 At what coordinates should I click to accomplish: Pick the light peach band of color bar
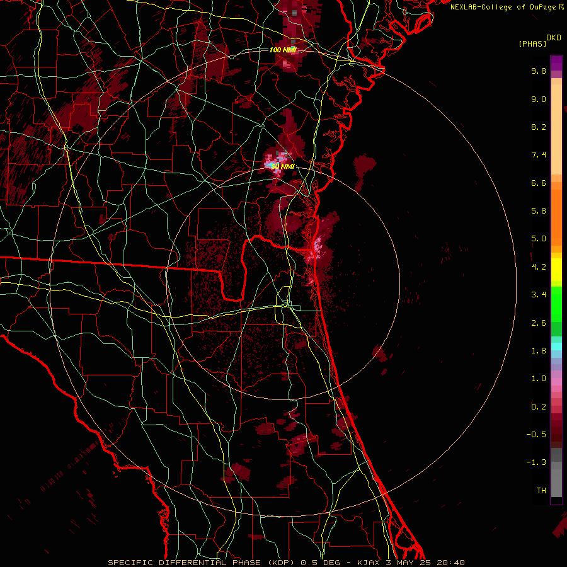[556, 129]
